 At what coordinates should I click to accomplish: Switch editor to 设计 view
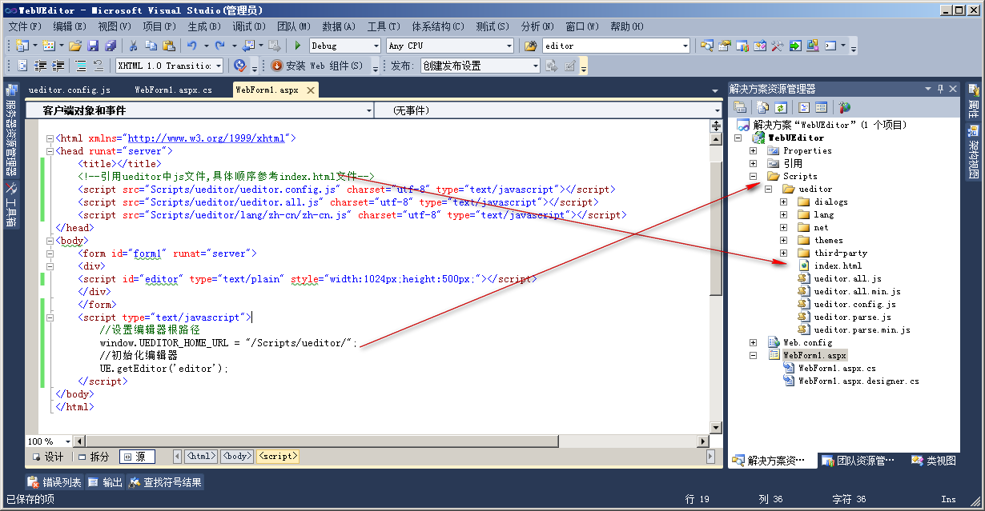click(48, 457)
